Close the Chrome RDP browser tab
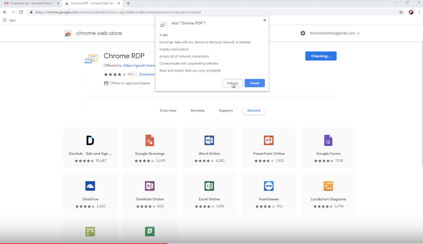The height and width of the screenshot is (244, 423). tap(119, 3)
